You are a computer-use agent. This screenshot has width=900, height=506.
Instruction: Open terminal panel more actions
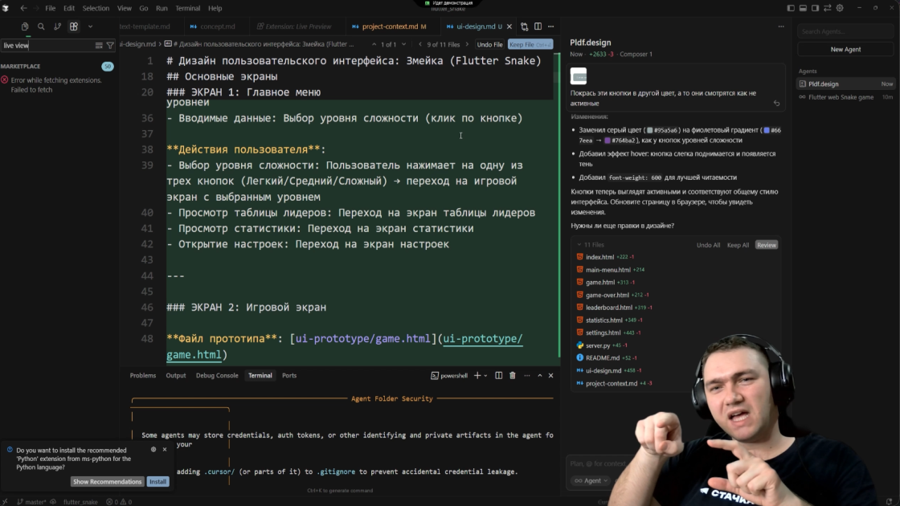click(527, 375)
